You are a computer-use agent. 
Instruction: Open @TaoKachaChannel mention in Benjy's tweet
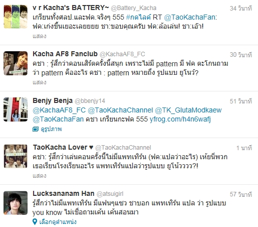point(120,110)
